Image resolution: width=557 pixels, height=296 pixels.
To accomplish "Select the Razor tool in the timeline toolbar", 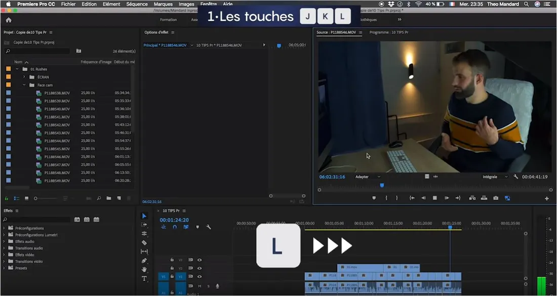I will [x=144, y=242].
